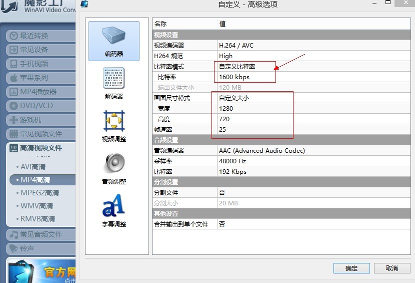
Task: Toggle the 分割文件 value 否
Action: (315, 193)
